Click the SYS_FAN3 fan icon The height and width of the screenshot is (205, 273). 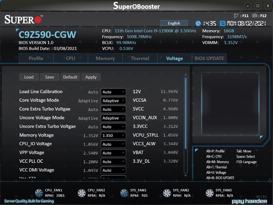click(210, 193)
